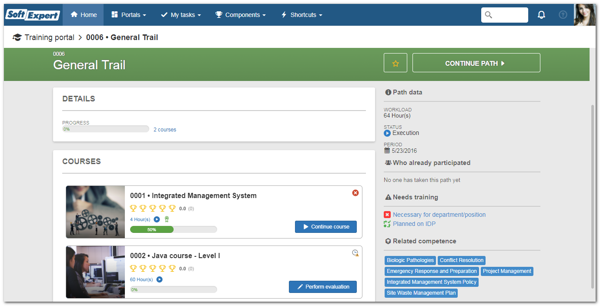Viewport: 600px width, 306px height.
Task: Open the Portals dropdown menu
Action: click(x=129, y=15)
